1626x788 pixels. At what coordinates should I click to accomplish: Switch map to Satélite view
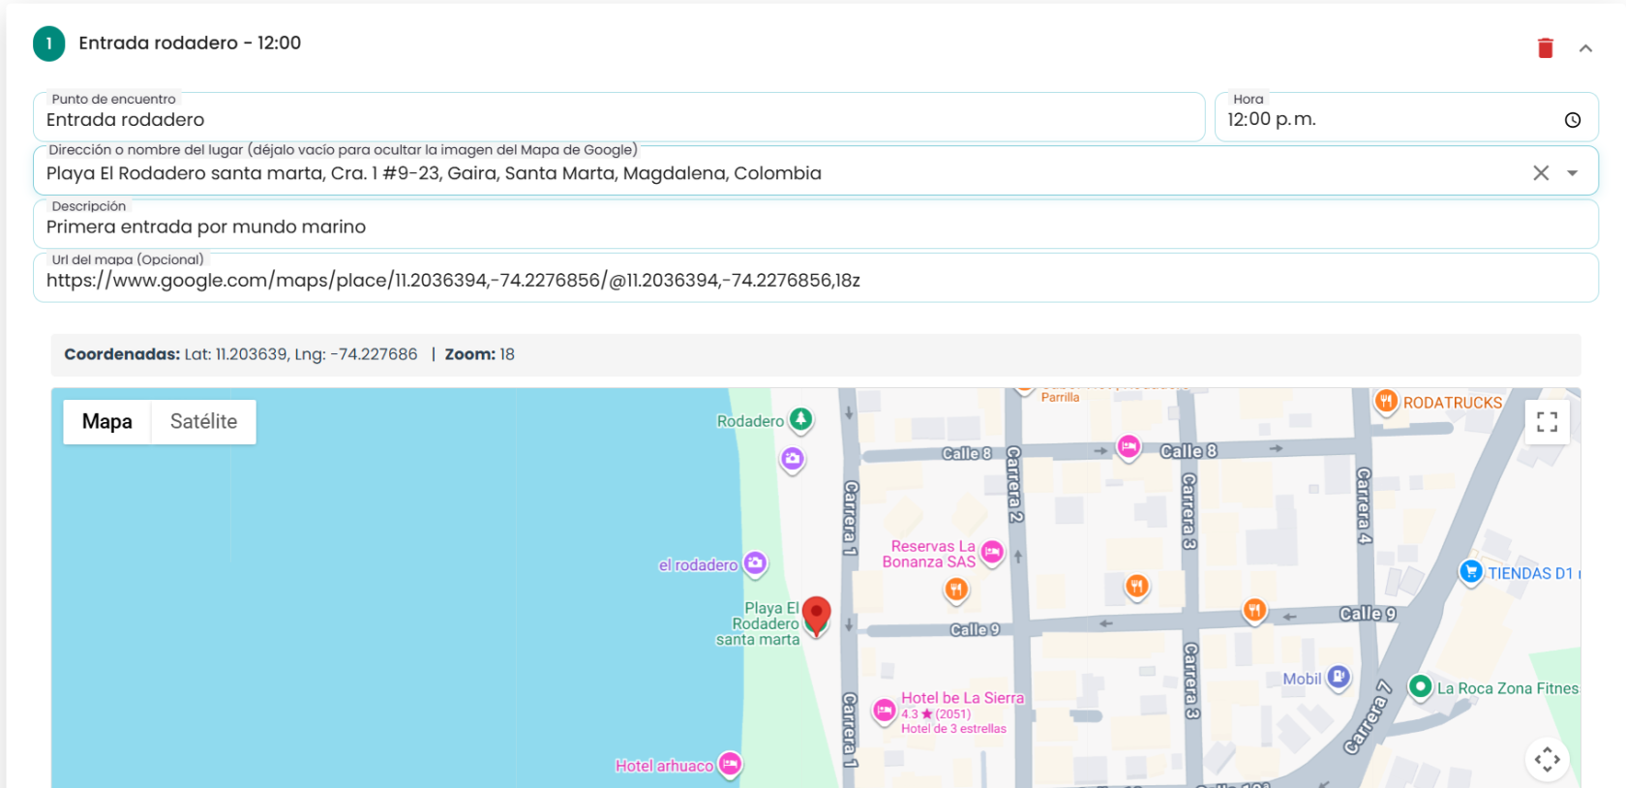(x=203, y=422)
